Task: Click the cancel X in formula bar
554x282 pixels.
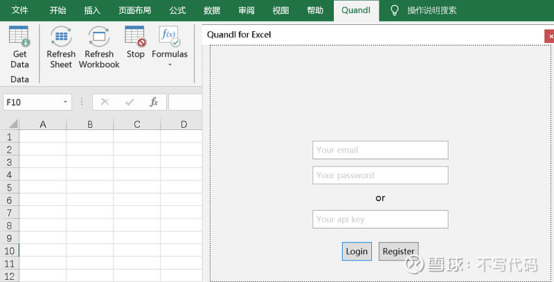Action: 105,102
